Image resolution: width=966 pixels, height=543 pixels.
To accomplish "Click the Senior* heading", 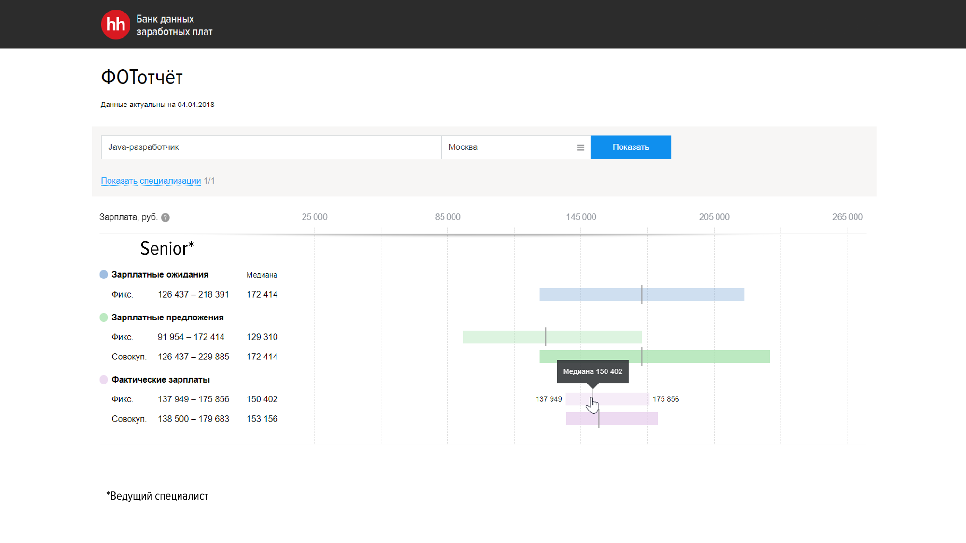I will click(167, 249).
